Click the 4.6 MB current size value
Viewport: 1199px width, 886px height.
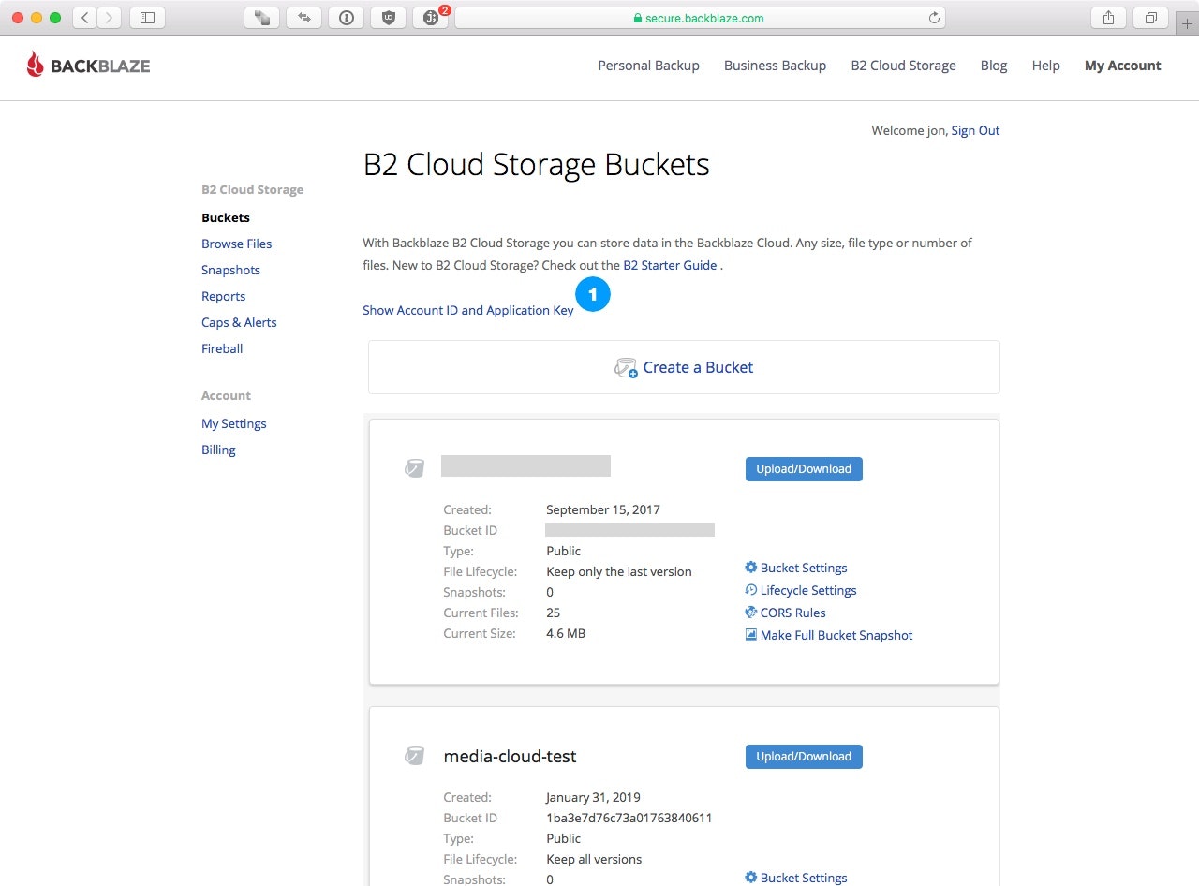point(566,633)
